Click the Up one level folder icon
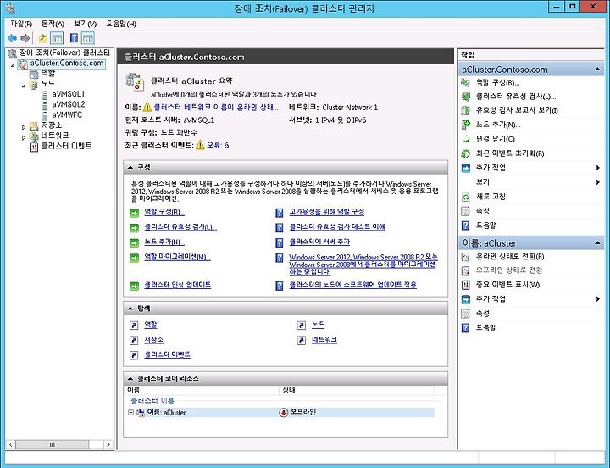Screen dimensions: 610x468 pyautogui.click(x=43, y=38)
